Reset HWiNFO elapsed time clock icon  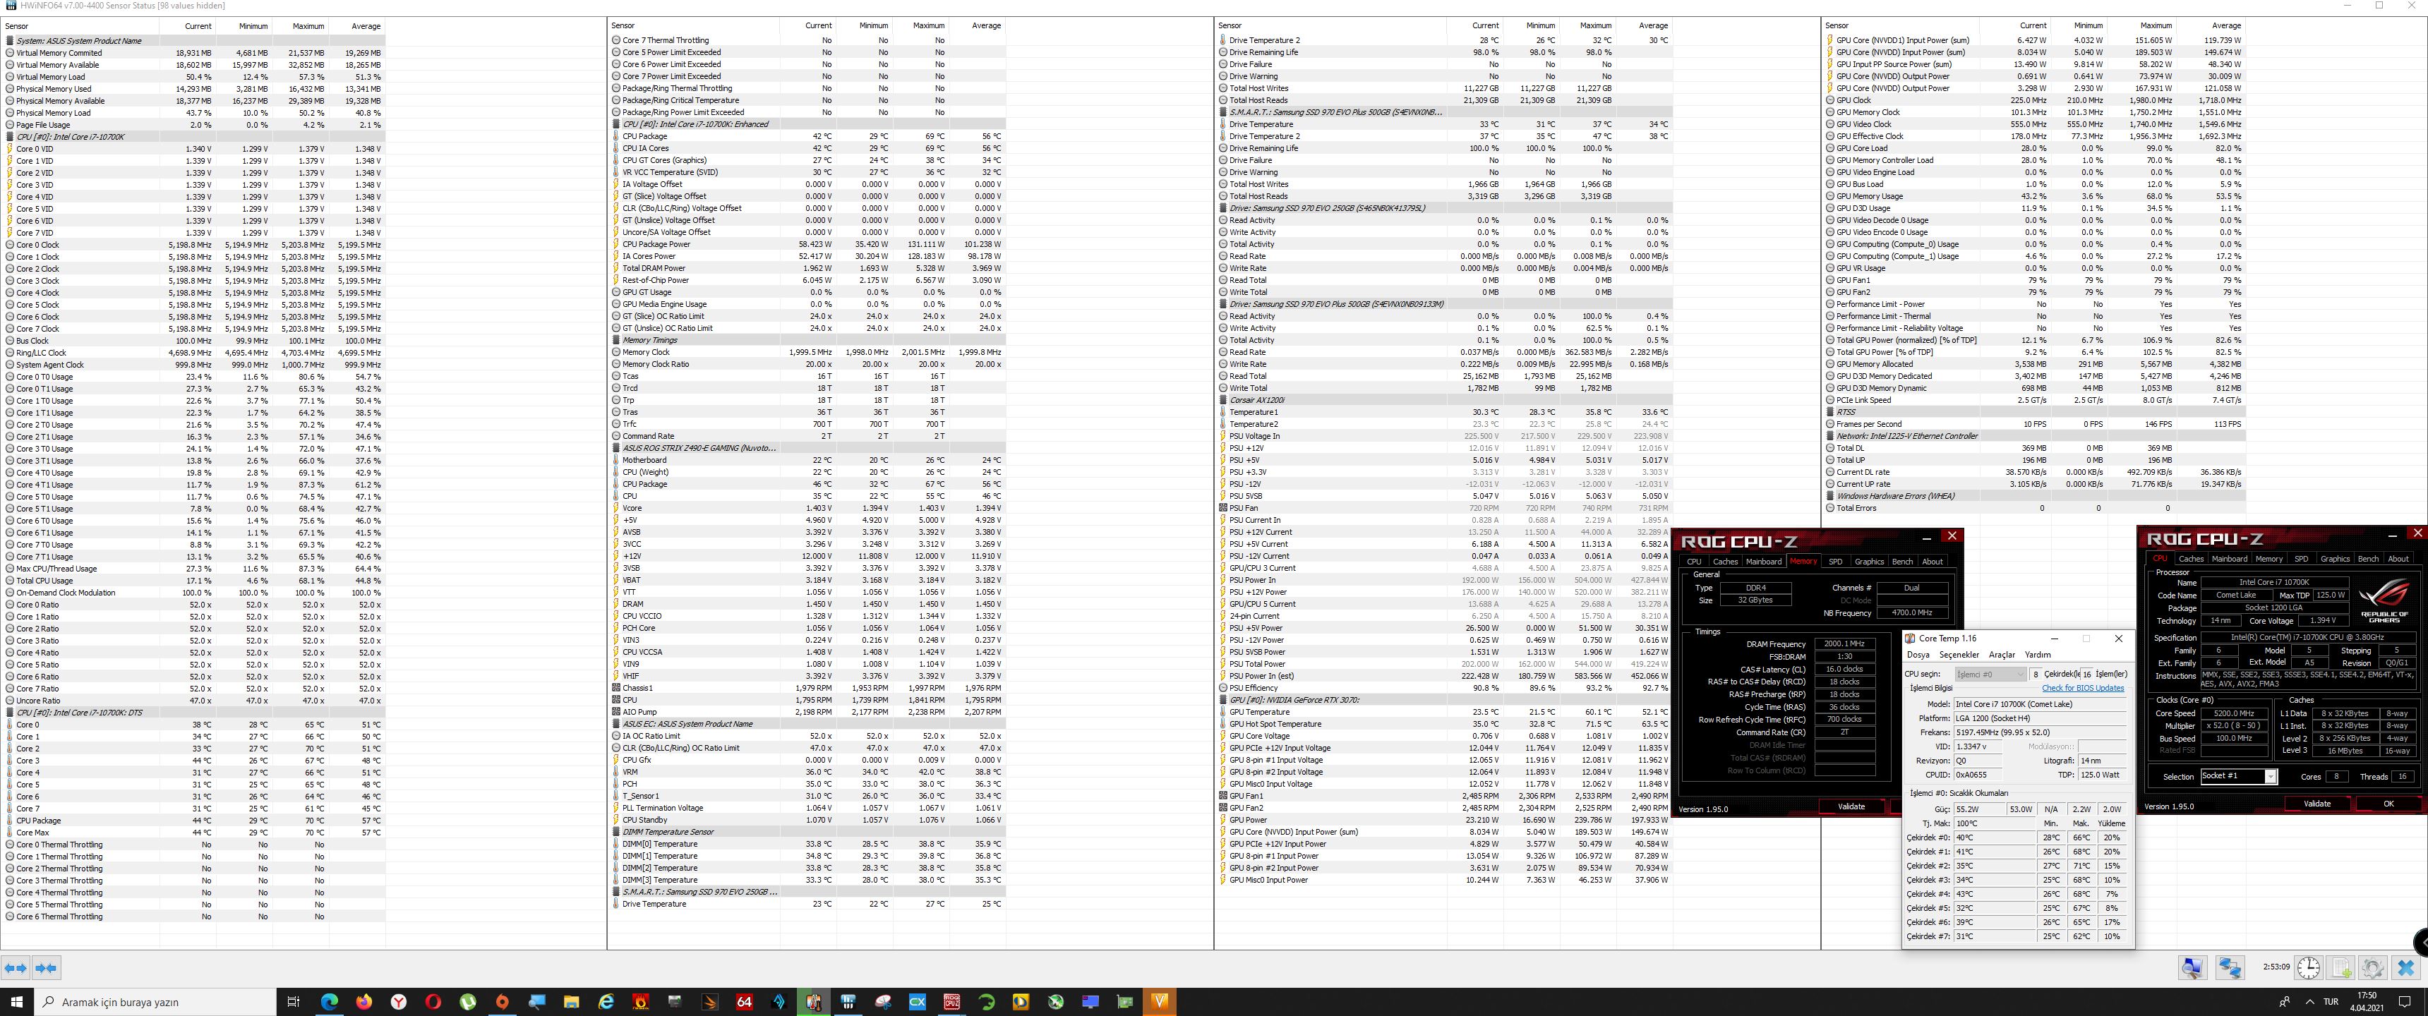[2308, 968]
